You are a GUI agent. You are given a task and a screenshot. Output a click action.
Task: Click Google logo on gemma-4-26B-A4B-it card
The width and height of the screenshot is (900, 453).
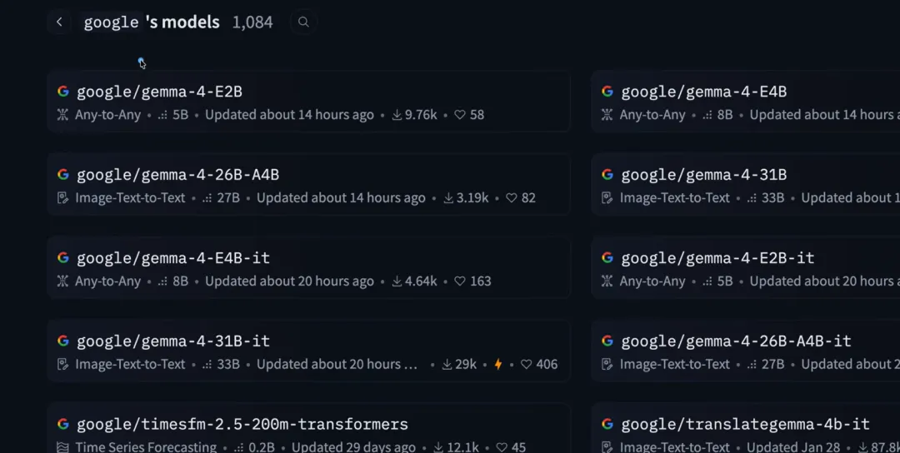[x=607, y=341]
